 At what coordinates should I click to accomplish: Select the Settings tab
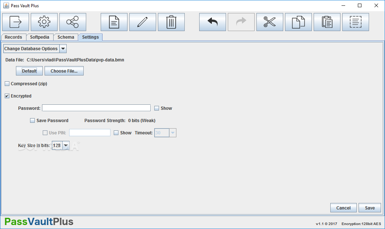coord(90,37)
